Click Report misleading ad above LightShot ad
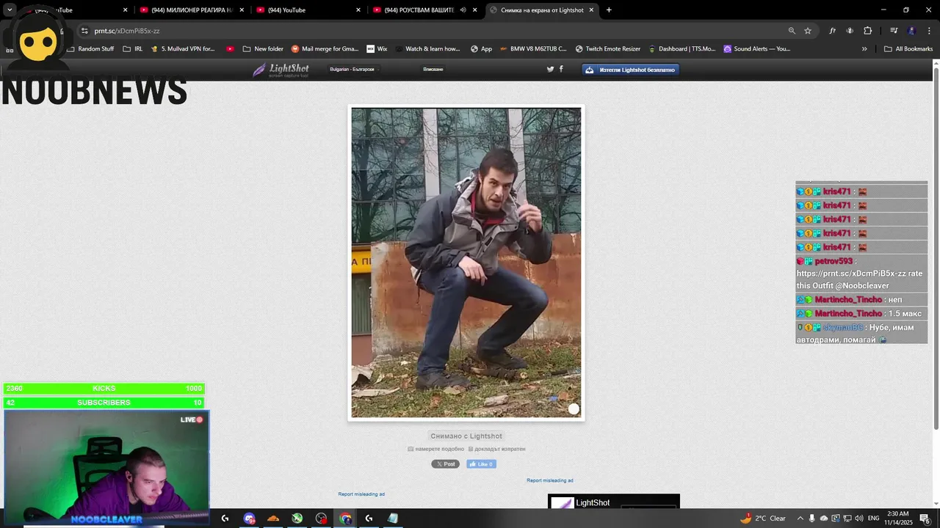Viewport: 940px width, 528px height. 550,480
